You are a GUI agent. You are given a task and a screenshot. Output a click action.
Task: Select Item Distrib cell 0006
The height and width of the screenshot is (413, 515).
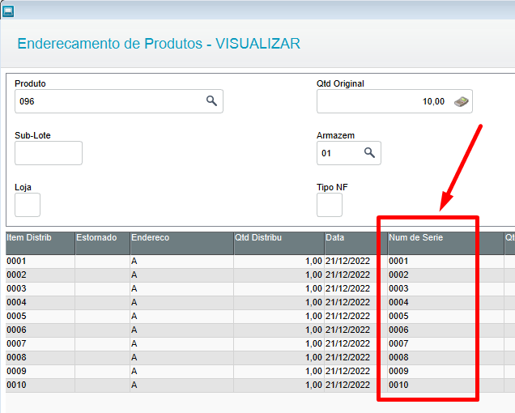(40, 330)
